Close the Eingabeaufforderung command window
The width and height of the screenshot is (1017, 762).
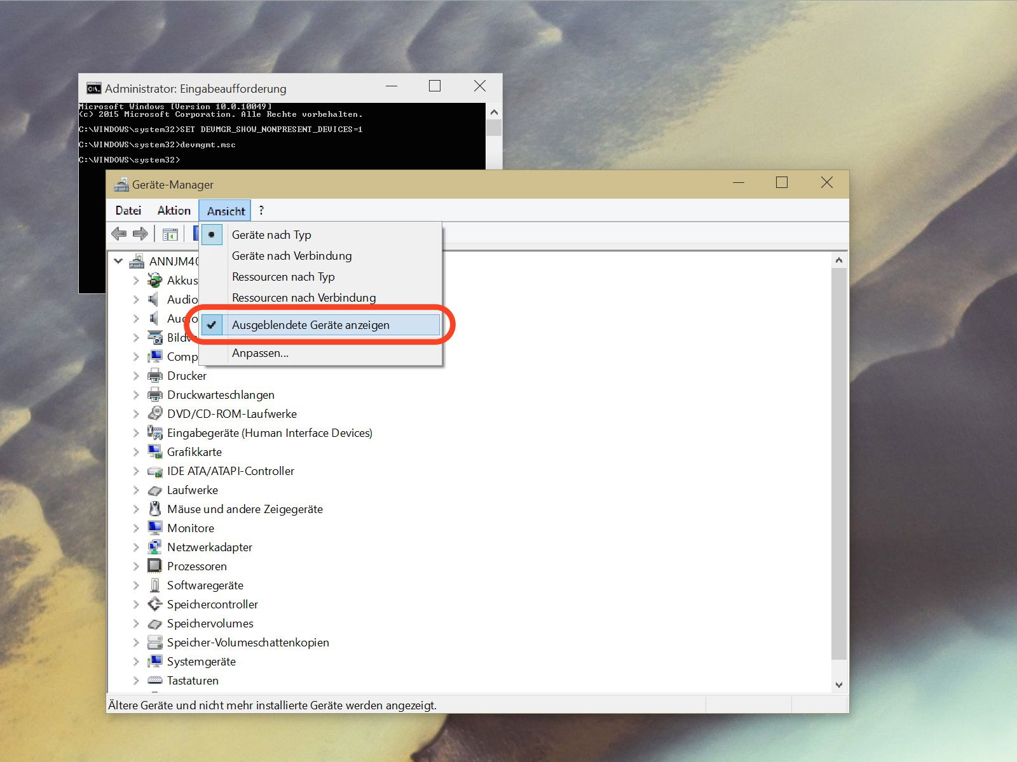(480, 86)
